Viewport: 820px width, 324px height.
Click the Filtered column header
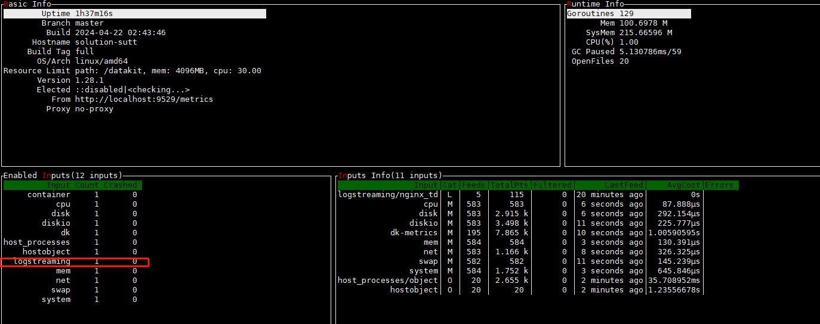(552, 185)
